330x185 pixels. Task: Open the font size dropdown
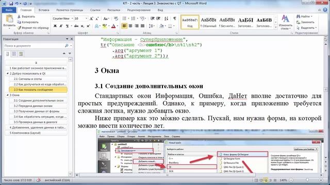(86, 18)
